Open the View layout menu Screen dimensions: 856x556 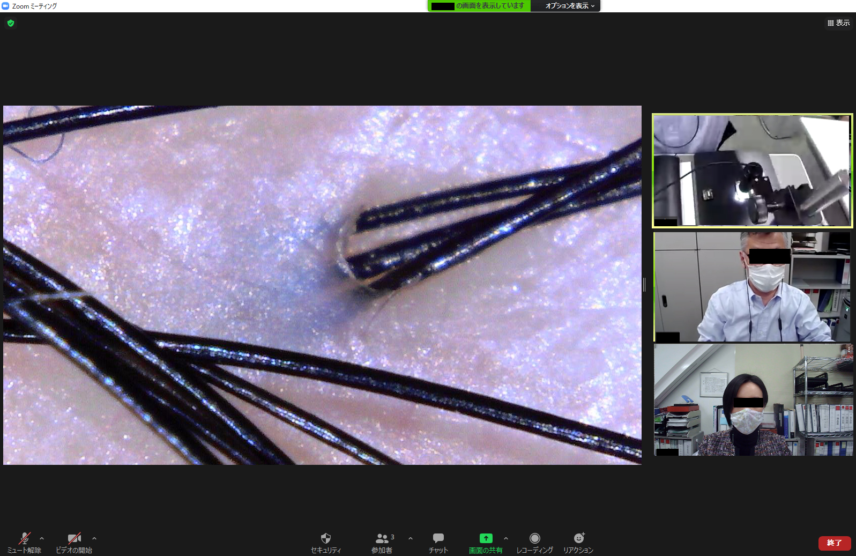(x=839, y=23)
